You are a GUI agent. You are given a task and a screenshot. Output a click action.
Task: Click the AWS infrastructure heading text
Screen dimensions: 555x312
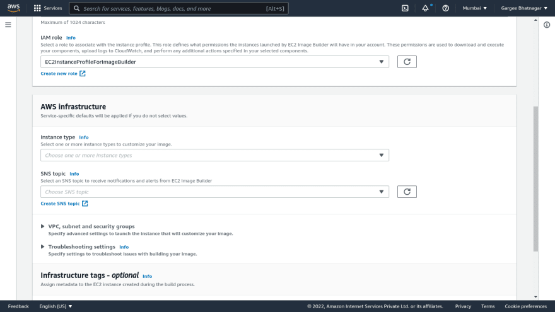click(73, 107)
